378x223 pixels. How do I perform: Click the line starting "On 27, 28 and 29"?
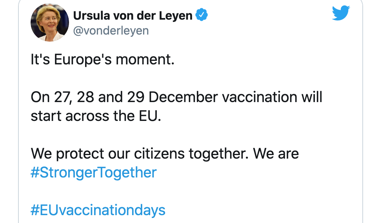(x=176, y=97)
